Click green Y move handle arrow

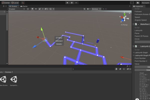tap(42, 29)
